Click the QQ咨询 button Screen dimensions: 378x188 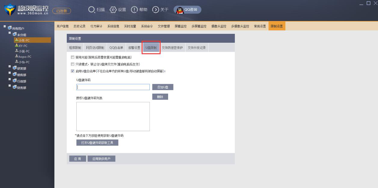pyautogui.click(x=187, y=10)
